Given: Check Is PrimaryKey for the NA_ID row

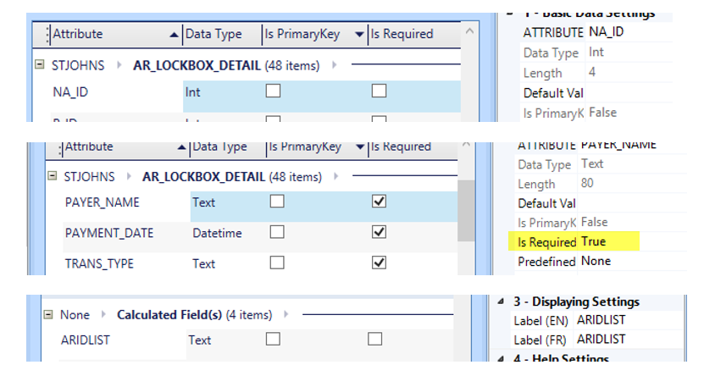Looking at the screenshot, I should (273, 91).
